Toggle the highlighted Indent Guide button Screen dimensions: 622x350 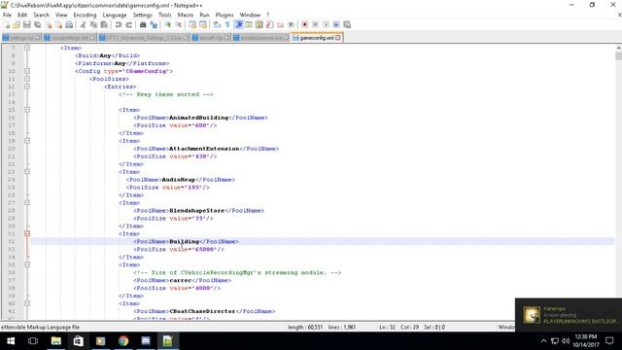pos(239,24)
